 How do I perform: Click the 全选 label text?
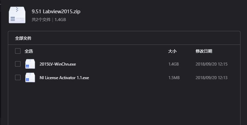29,51
